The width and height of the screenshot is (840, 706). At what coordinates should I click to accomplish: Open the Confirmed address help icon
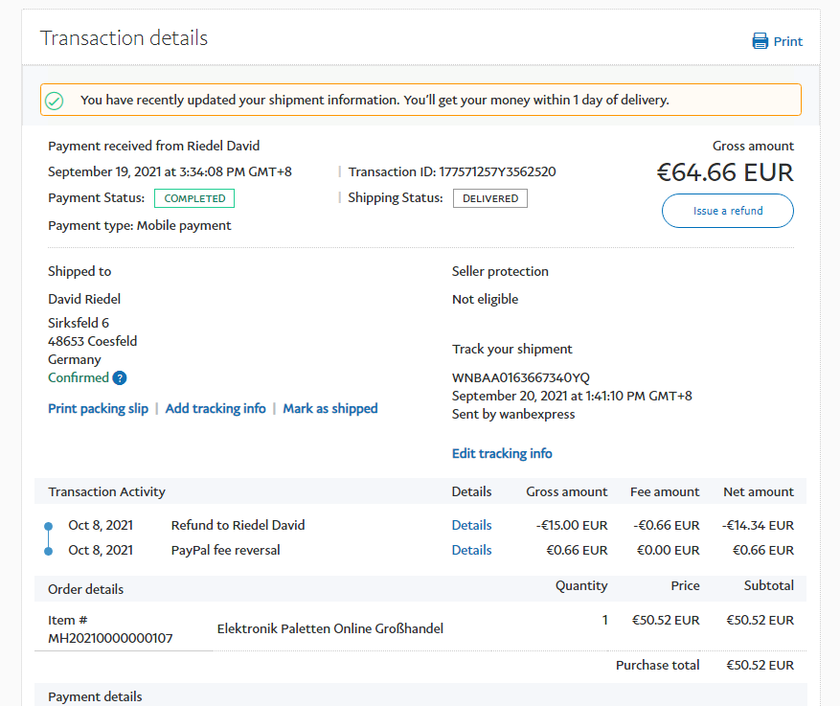(120, 378)
